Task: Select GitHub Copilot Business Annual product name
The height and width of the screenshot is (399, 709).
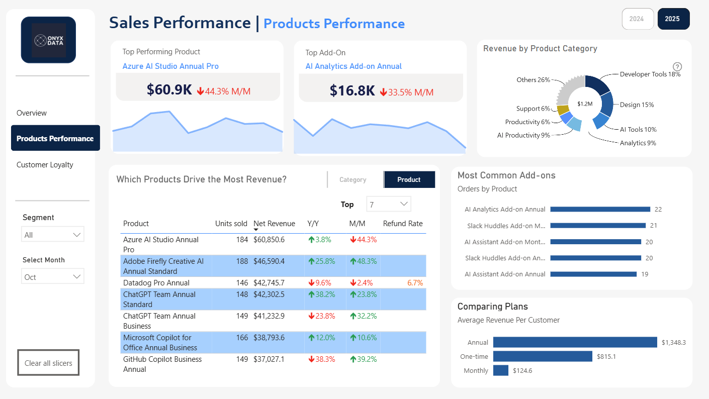Action: 162,364
